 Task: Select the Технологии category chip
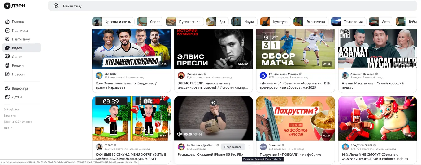click(349, 22)
